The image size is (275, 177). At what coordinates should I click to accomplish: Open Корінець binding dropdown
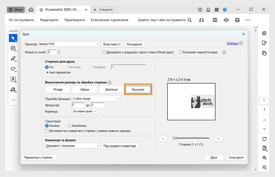click(85, 111)
